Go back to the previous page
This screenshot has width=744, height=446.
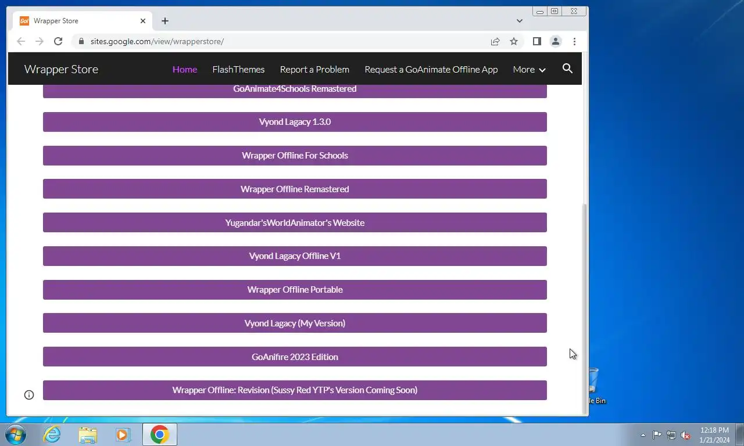coord(21,41)
